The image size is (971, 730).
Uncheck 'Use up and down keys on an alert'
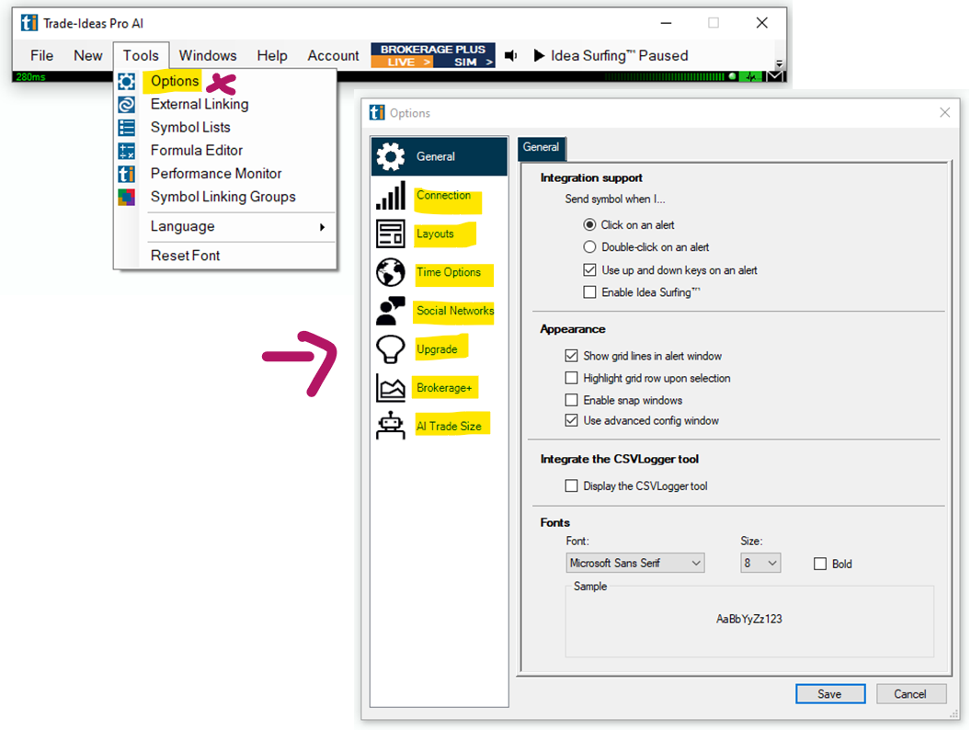click(x=589, y=270)
